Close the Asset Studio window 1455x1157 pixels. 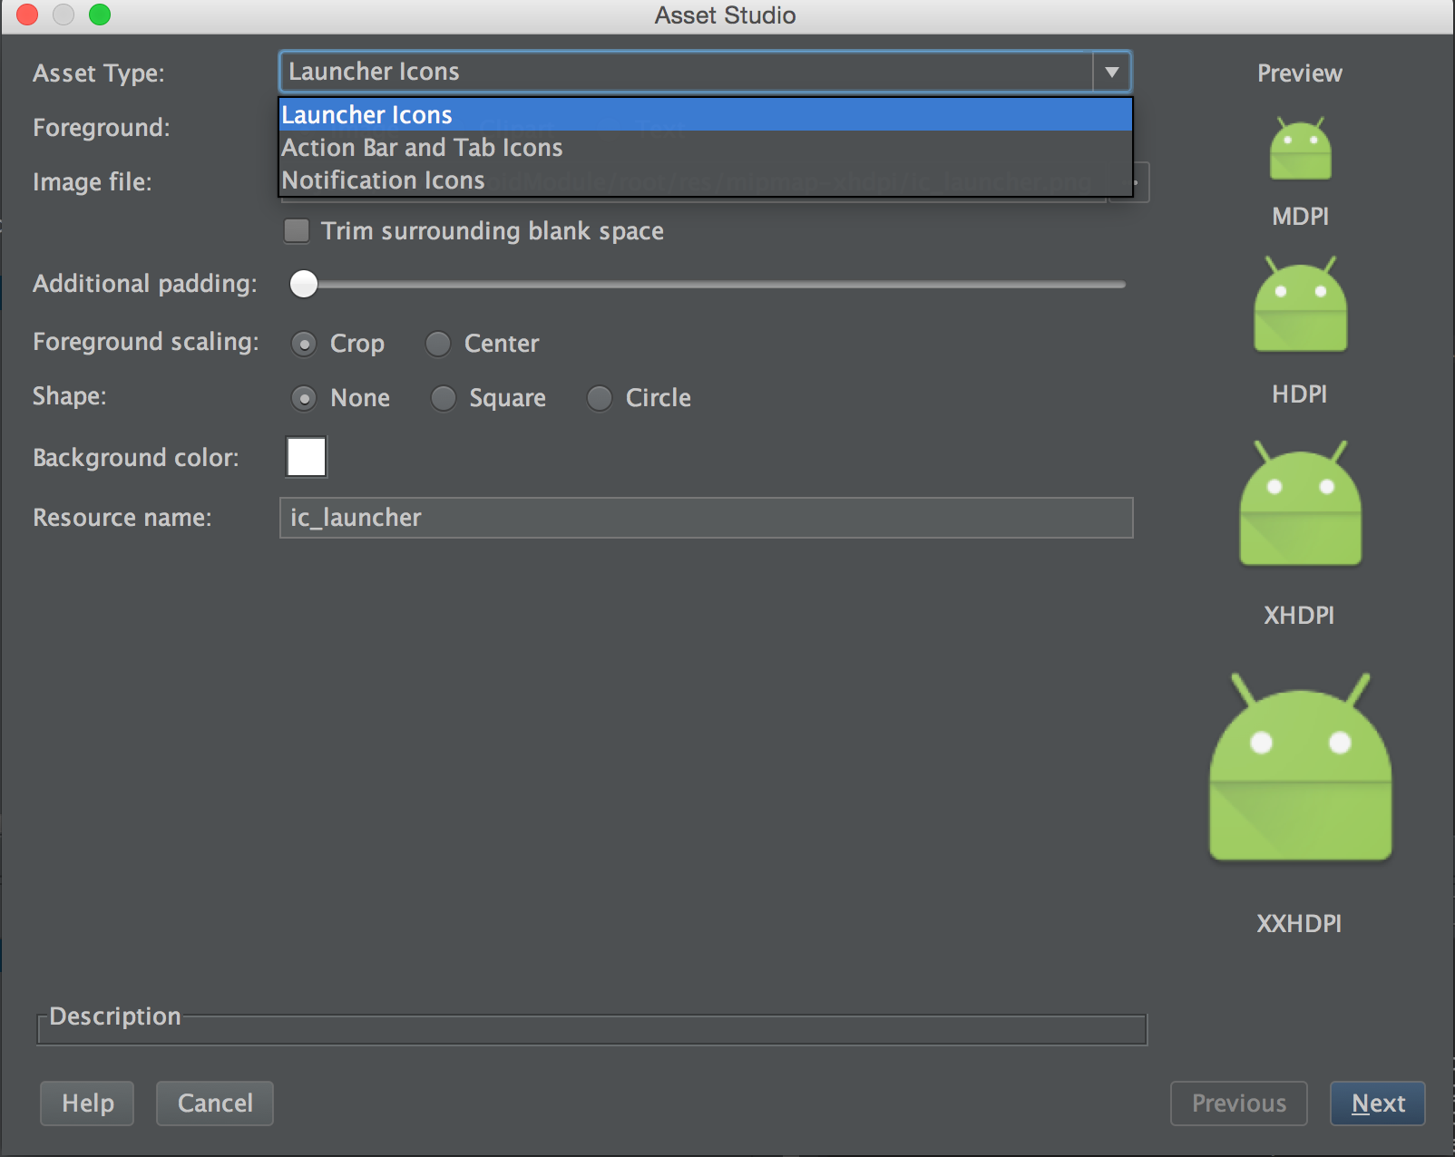click(27, 15)
